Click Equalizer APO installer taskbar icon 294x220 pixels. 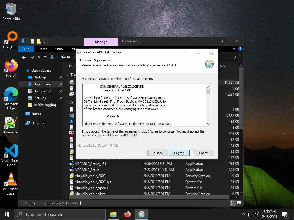click(142, 214)
